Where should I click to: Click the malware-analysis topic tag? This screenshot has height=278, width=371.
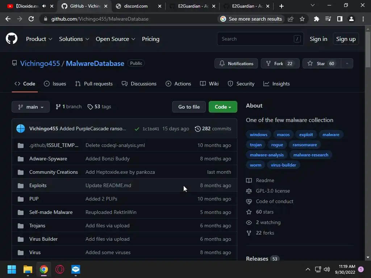point(267,155)
